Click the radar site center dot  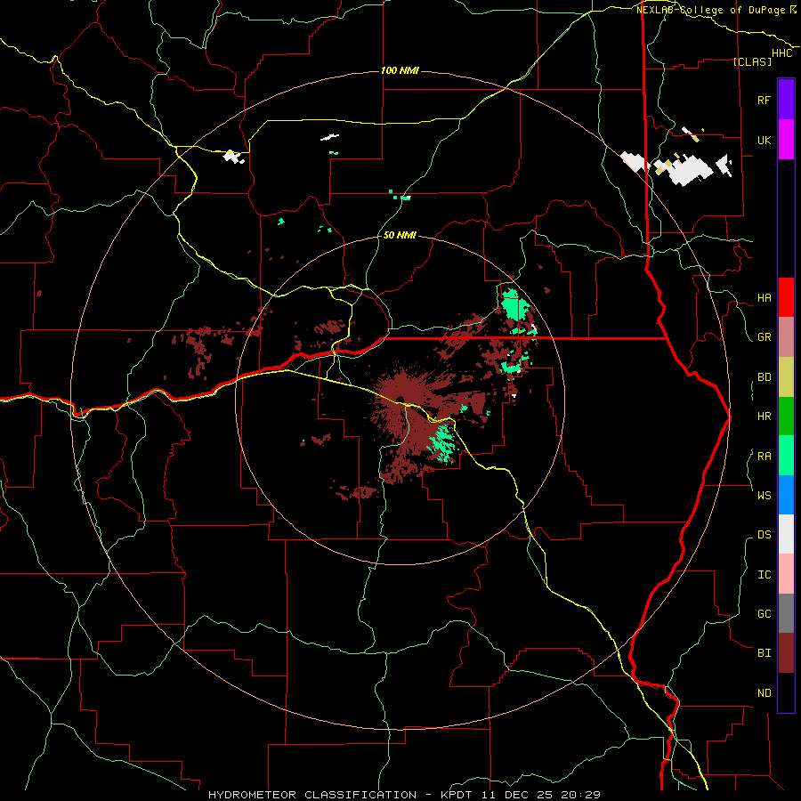coord(400,400)
